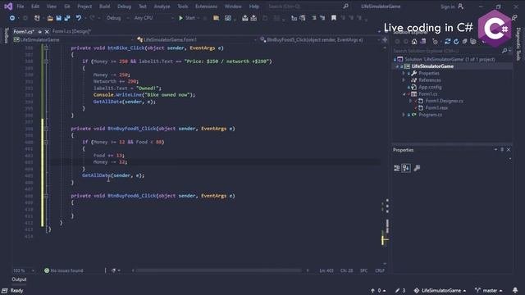Open the Help menu

pyautogui.click(x=253, y=7)
